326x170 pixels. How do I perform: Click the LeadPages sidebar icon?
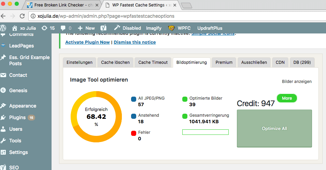3,45
